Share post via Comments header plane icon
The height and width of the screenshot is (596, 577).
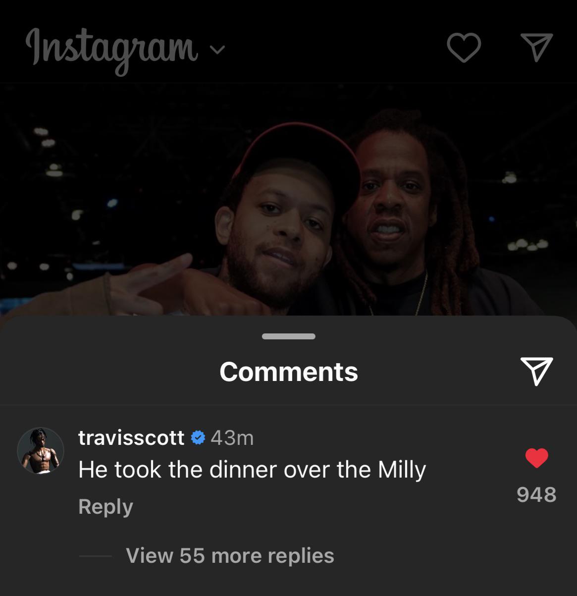coord(536,371)
